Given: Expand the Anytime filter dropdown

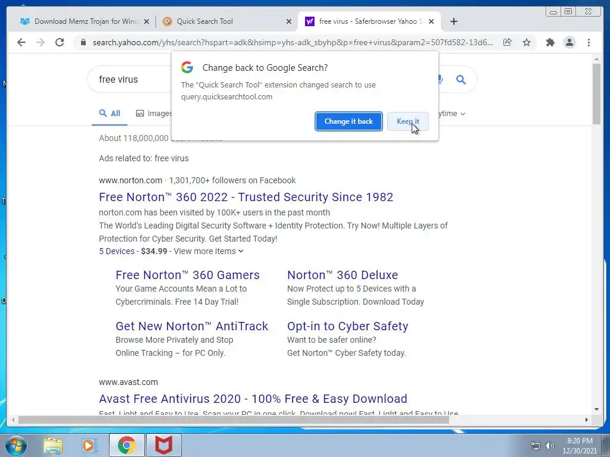Looking at the screenshot, I should click(452, 114).
